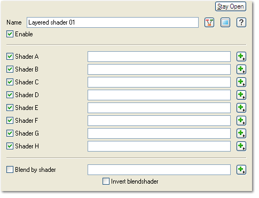Click the green plus icon for Shader E
Viewport: 259px width, 198px height.
[241, 108]
